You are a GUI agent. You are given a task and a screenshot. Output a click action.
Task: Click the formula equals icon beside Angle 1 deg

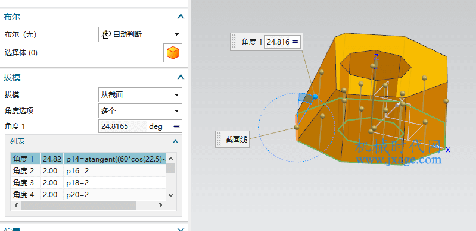(176, 126)
